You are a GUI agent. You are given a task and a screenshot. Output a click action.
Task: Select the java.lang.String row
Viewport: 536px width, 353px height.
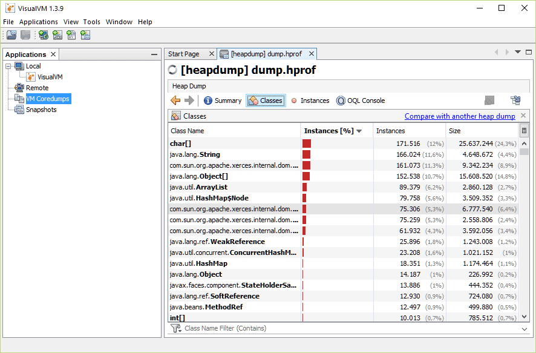(344, 154)
